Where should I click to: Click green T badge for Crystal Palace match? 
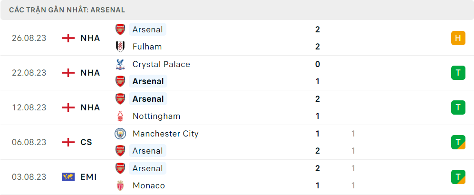458,73
